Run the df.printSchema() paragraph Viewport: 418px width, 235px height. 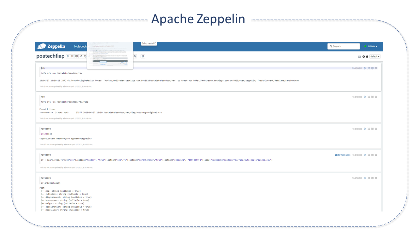pyautogui.click(x=365, y=178)
